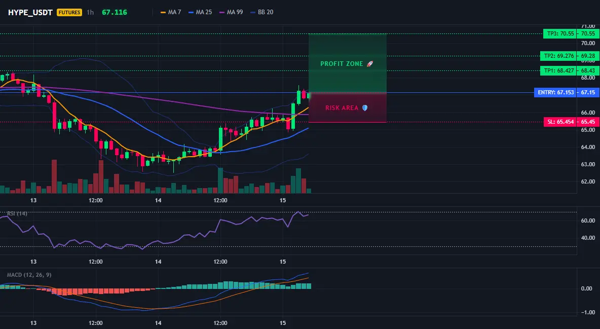Image resolution: width=600 pixels, height=329 pixels.
Task: Click the RSI (14) indicator label
Action: (x=17, y=213)
